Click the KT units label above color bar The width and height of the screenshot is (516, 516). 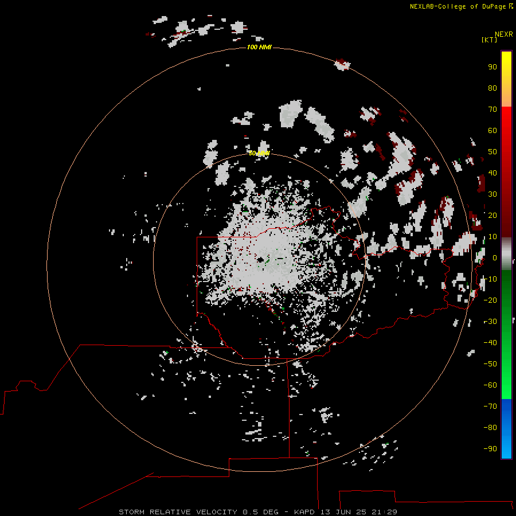coord(490,40)
